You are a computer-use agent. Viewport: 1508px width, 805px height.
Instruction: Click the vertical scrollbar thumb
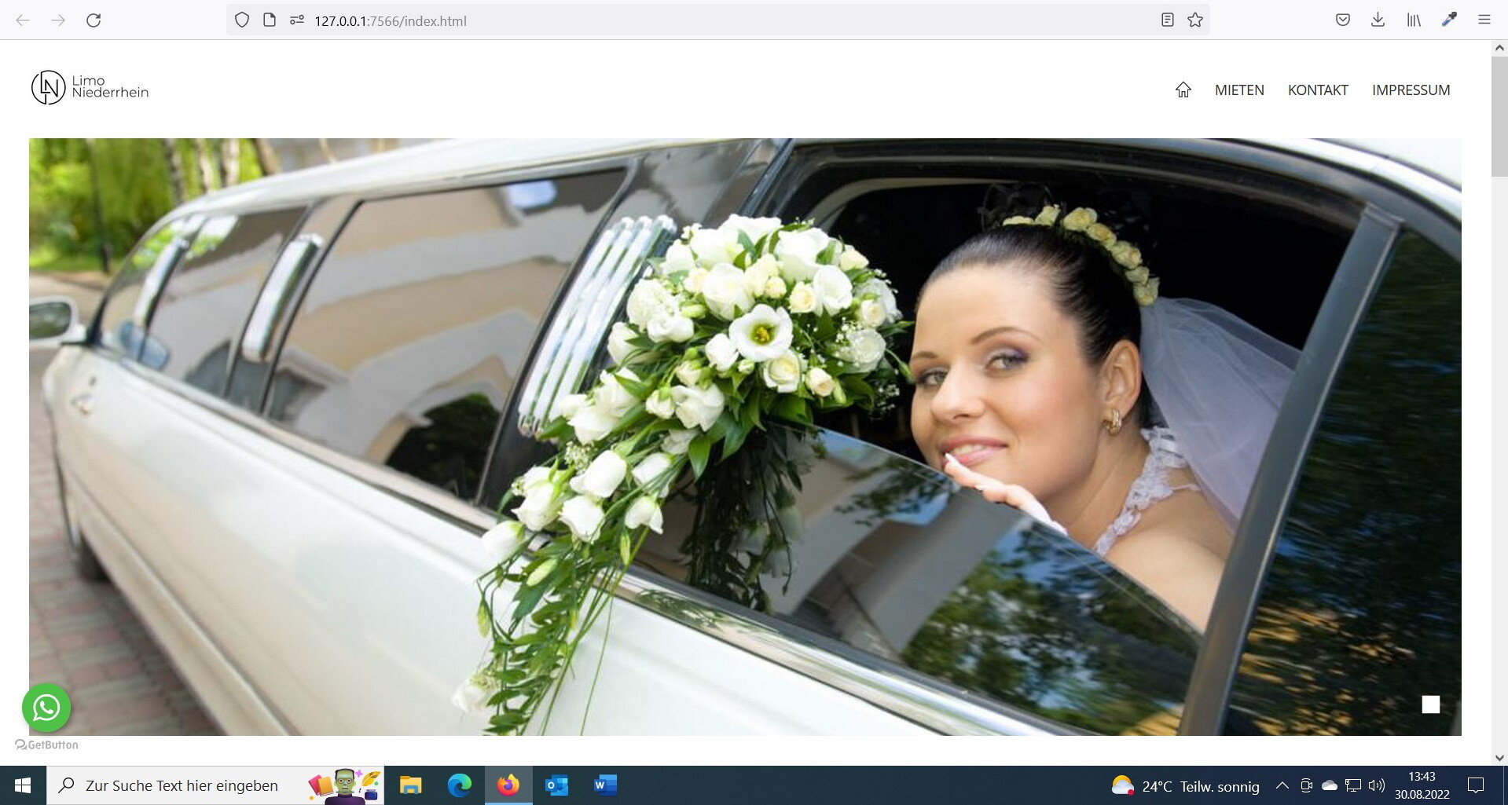pyautogui.click(x=1499, y=116)
